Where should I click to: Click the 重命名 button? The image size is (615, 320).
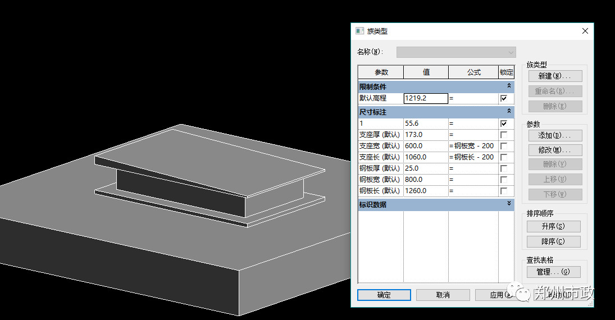point(555,91)
